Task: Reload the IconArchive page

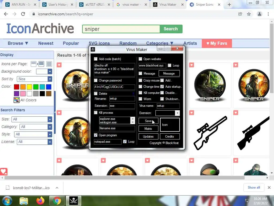Action: (23, 14)
